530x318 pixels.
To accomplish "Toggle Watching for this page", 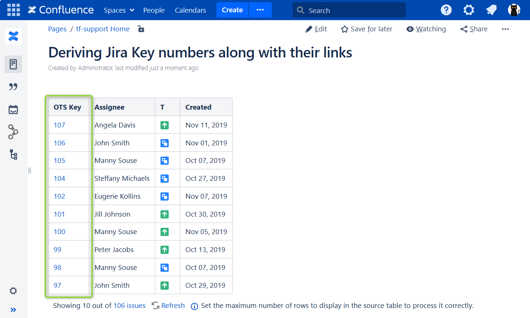I will tap(426, 29).
